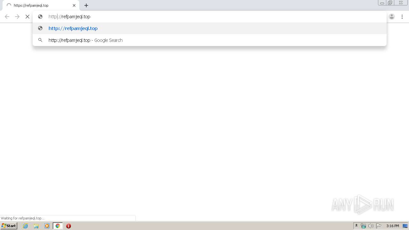Launch Internet Explorer from the taskbar
The width and height of the screenshot is (409, 230).
point(26,226)
